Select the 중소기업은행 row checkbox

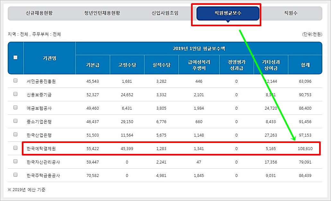[x=15, y=121]
